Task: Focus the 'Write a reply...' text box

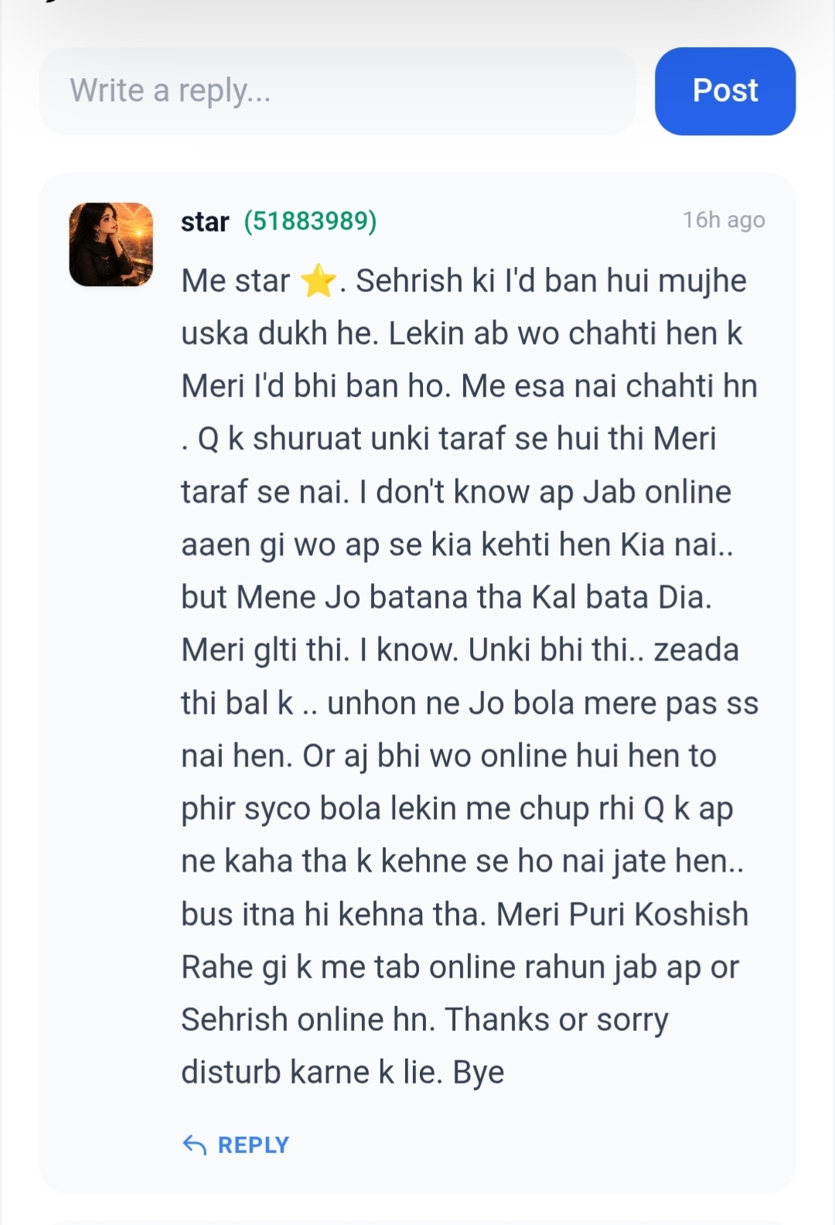Action: point(338,91)
